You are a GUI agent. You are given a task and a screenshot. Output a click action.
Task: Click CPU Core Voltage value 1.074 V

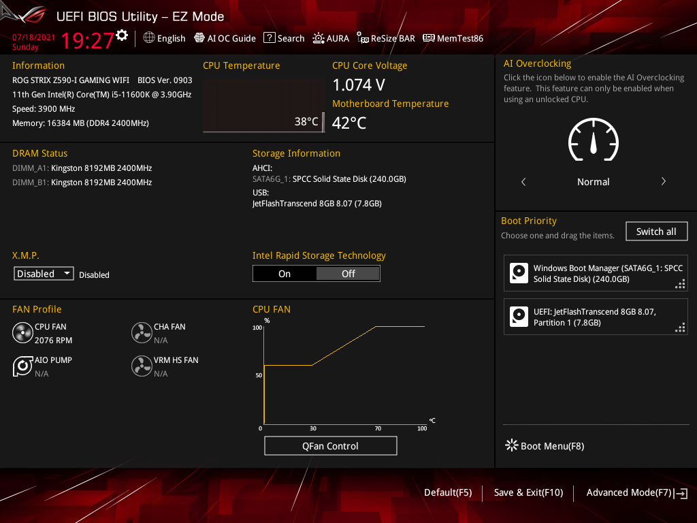click(x=359, y=84)
